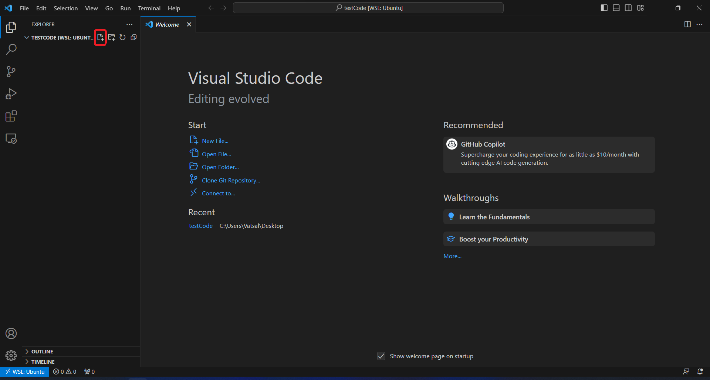
Task: Refresh the Explorer file tree
Action: click(x=122, y=37)
